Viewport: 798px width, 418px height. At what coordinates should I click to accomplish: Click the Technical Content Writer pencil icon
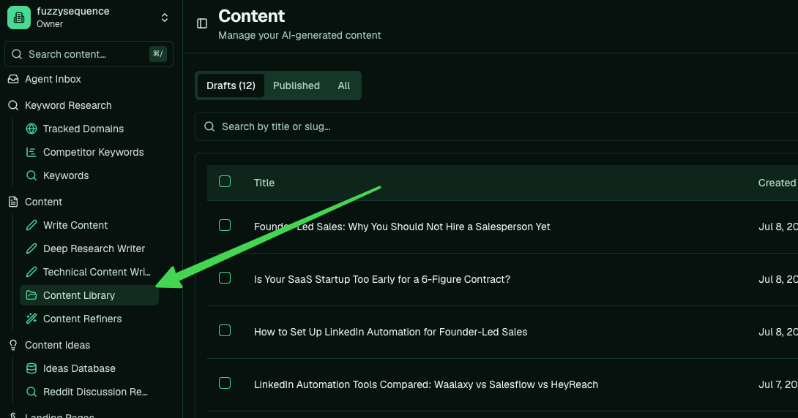pyautogui.click(x=31, y=272)
